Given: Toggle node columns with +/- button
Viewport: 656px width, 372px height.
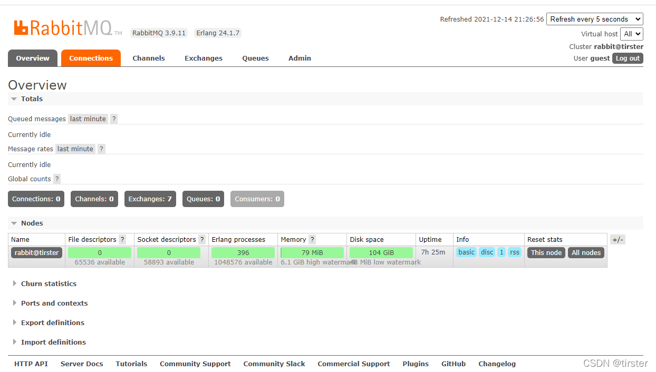Looking at the screenshot, I should click(x=618, y=240).
